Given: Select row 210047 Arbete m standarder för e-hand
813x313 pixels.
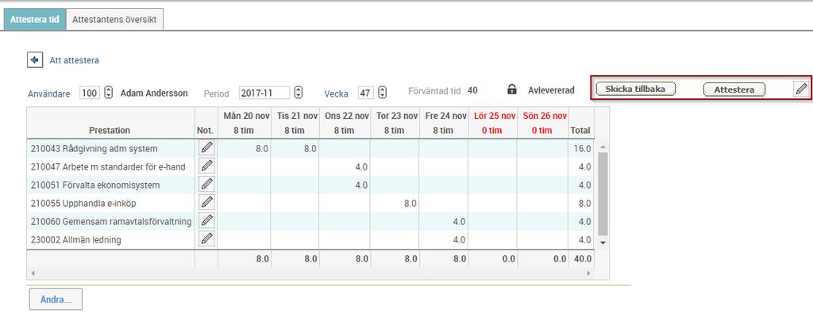Looking at the screenshot, I should click(x=310, y=166).
